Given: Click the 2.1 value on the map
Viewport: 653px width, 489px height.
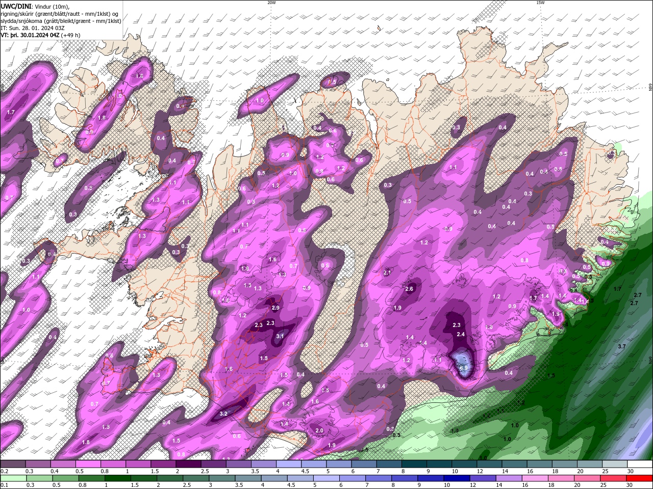Looking at the screenshot, I should click(387, 273).
